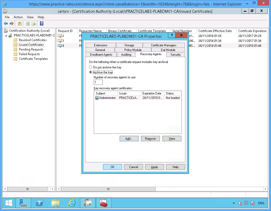Viewport: 271px width, 211px height.
Task: Open the red toolbox app on the taskbar
Action: tap(104, 203)
